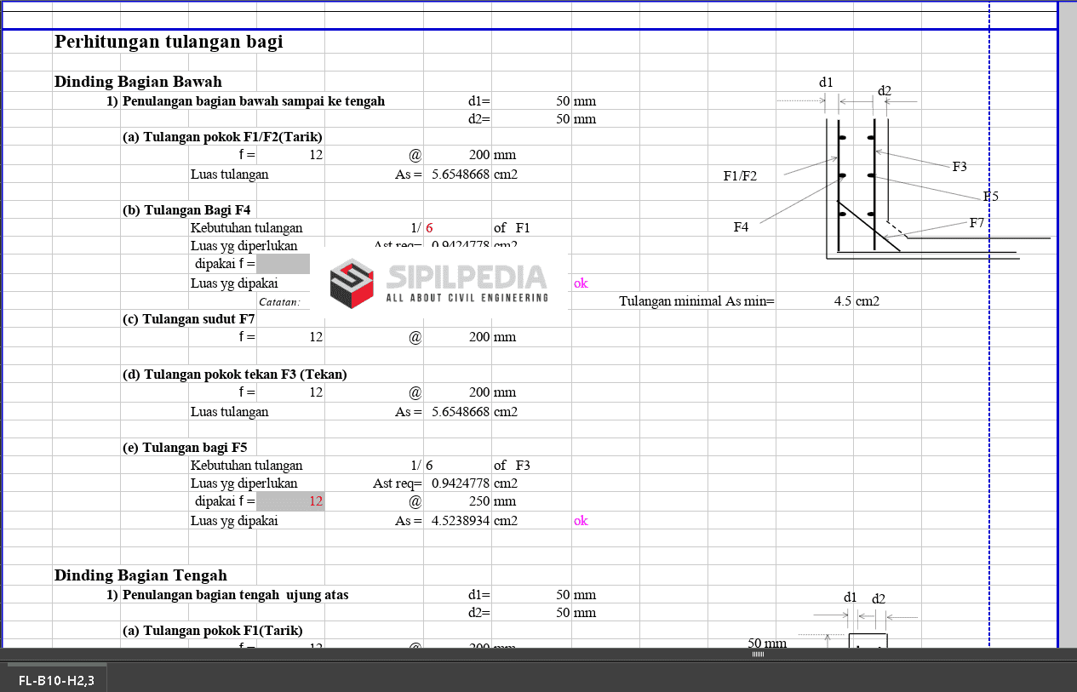The width and height of the screenshot is (1077, 692).
Task: Select the grey dipakai f cell showing 12
Action: pos(291,501)
